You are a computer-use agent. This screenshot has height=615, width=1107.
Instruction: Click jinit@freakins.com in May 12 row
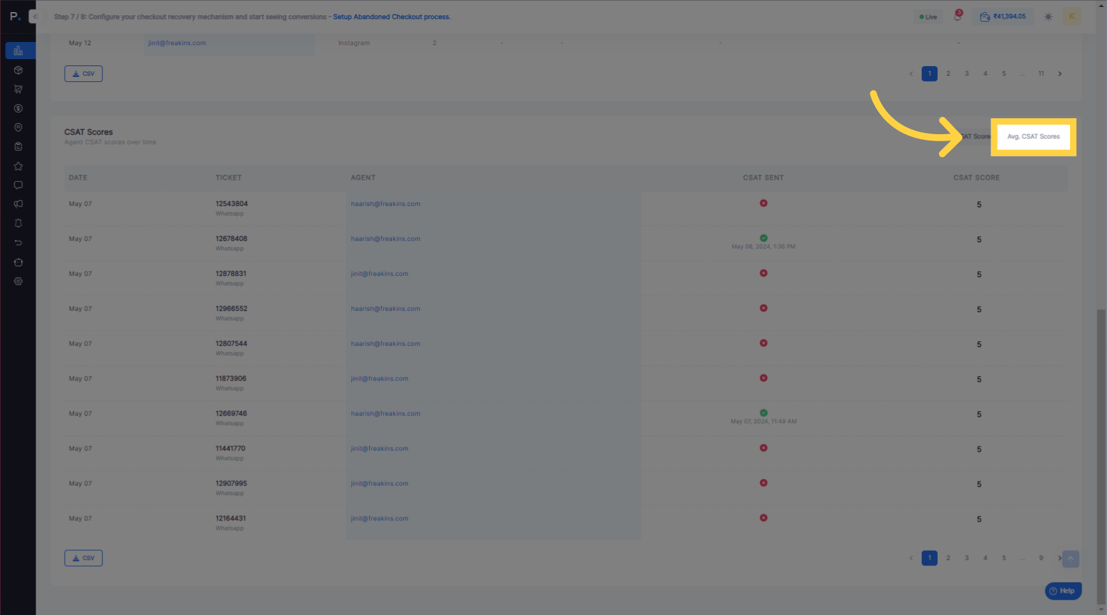click(x=177, y=43)
